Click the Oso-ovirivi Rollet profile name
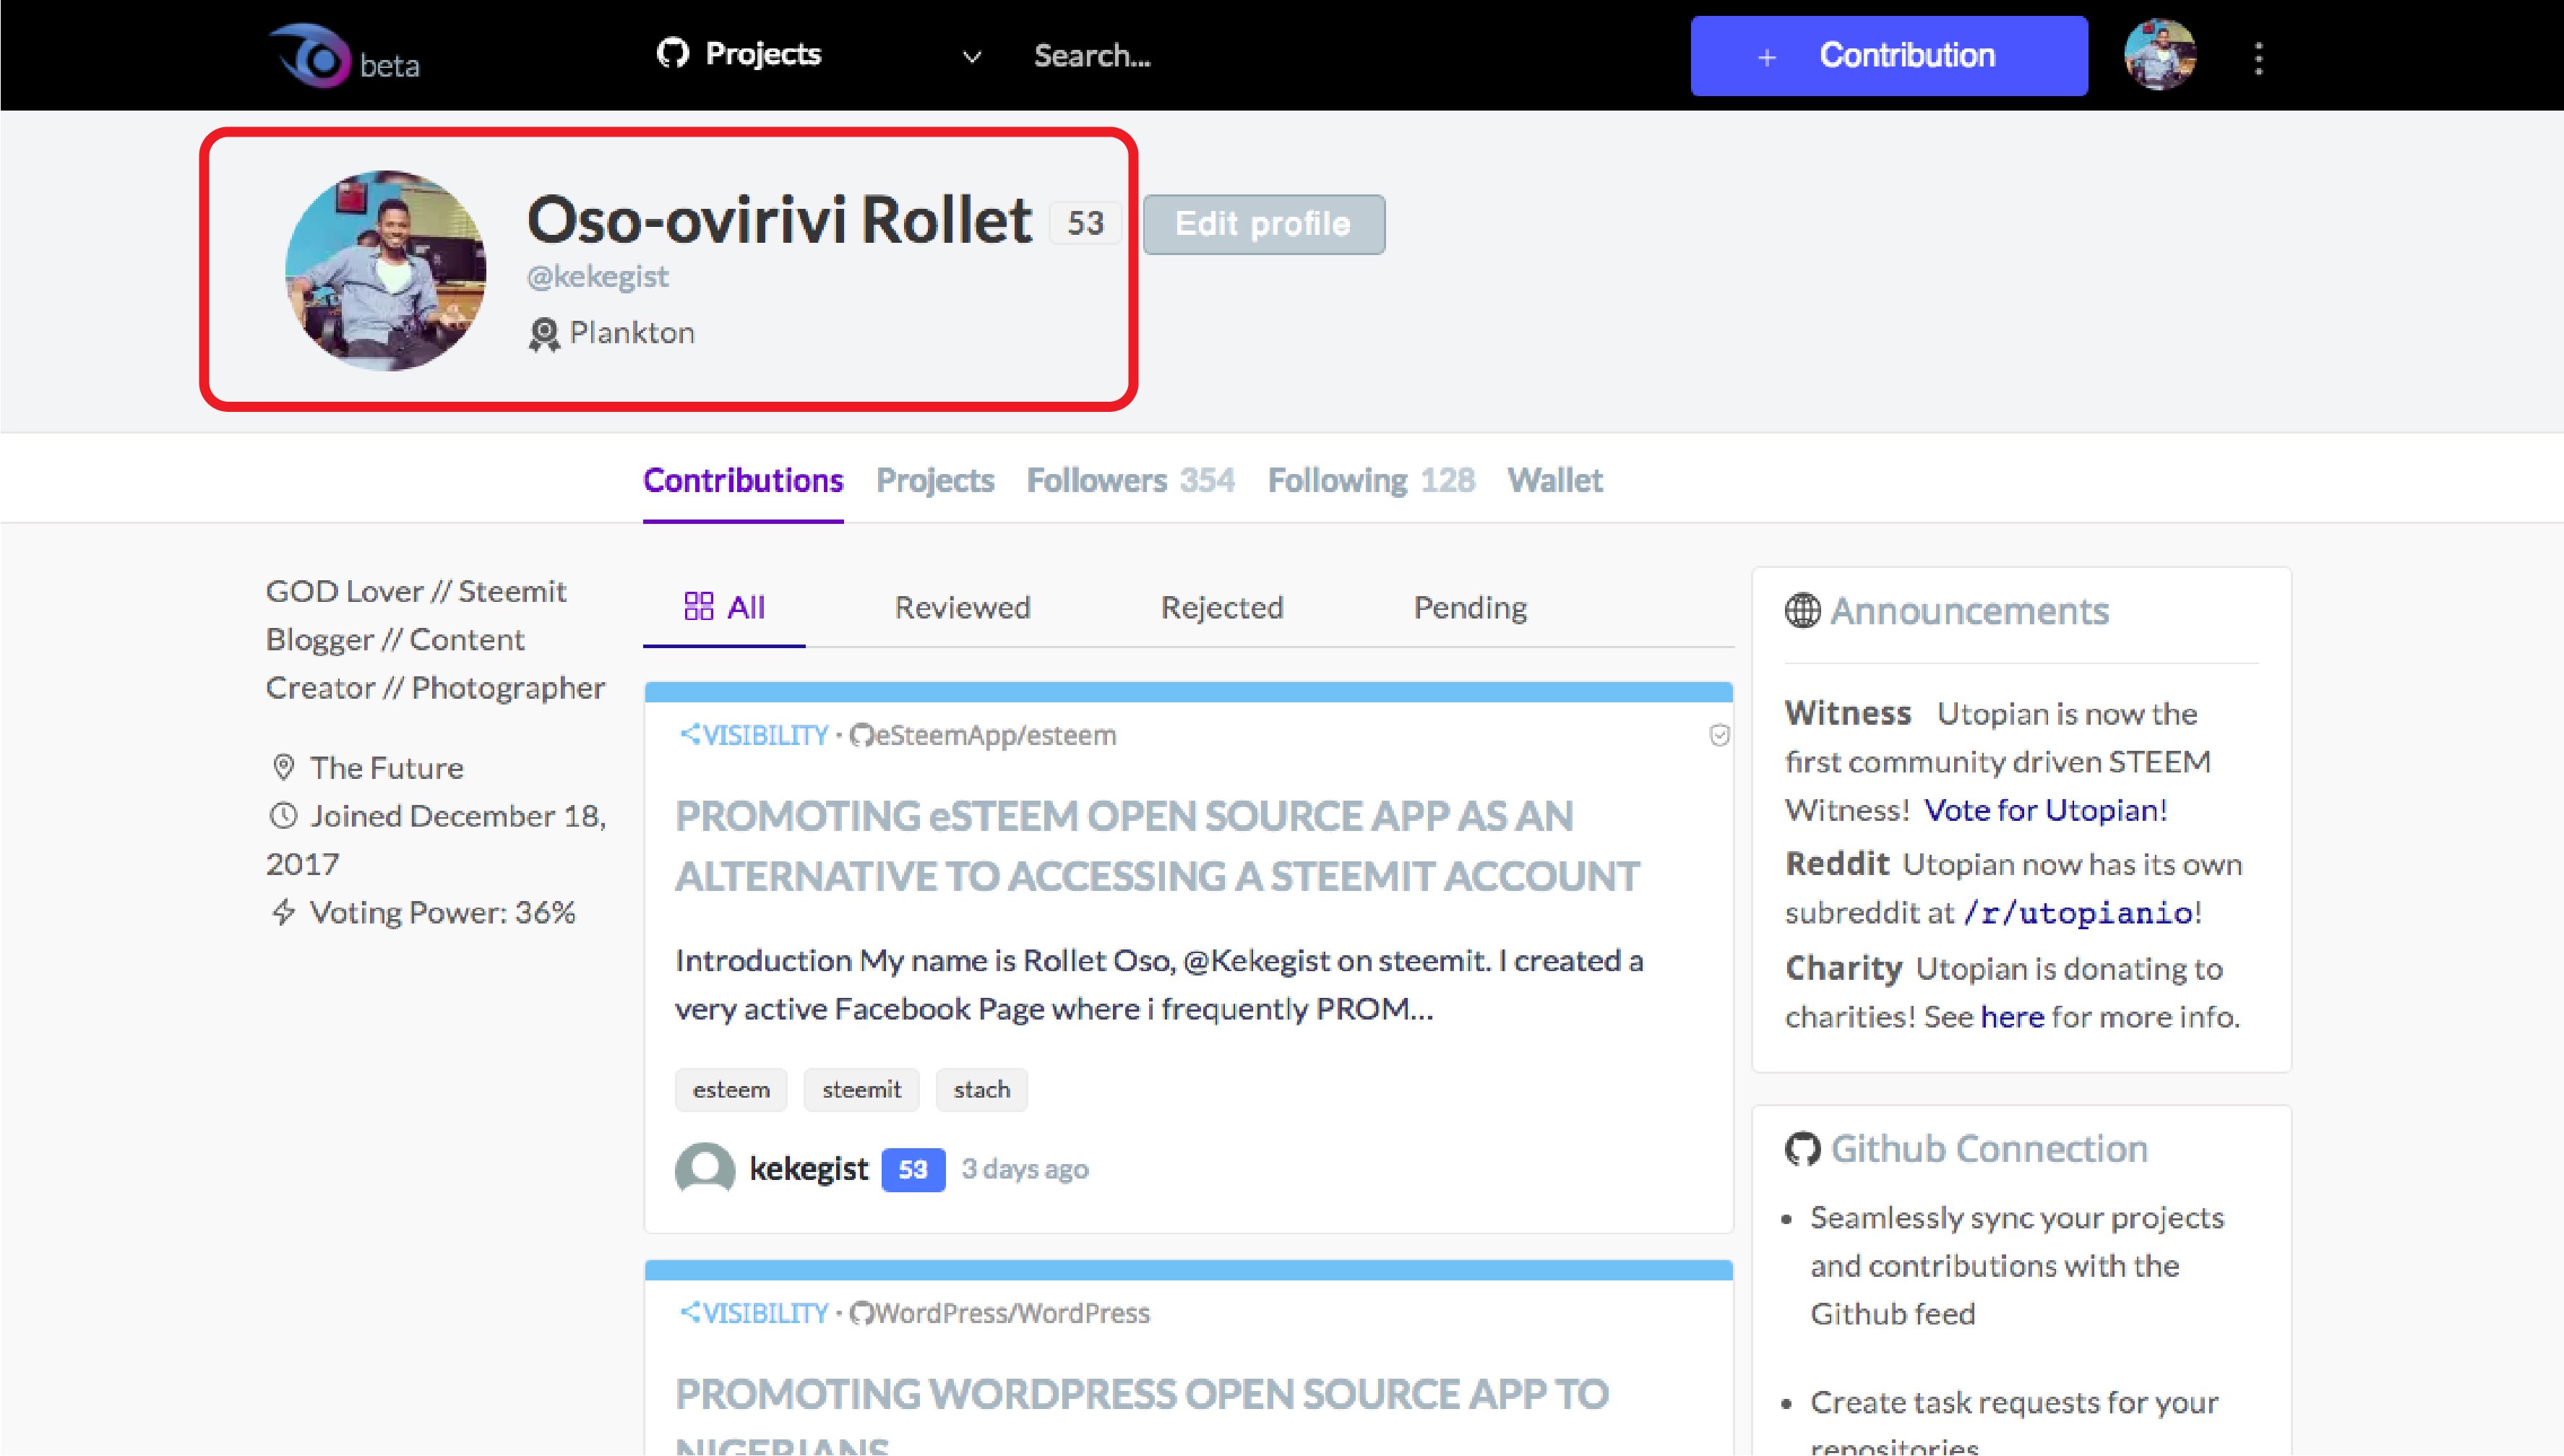The height and width of the screenshot is (1456, 2564). (x=779, y=219)
